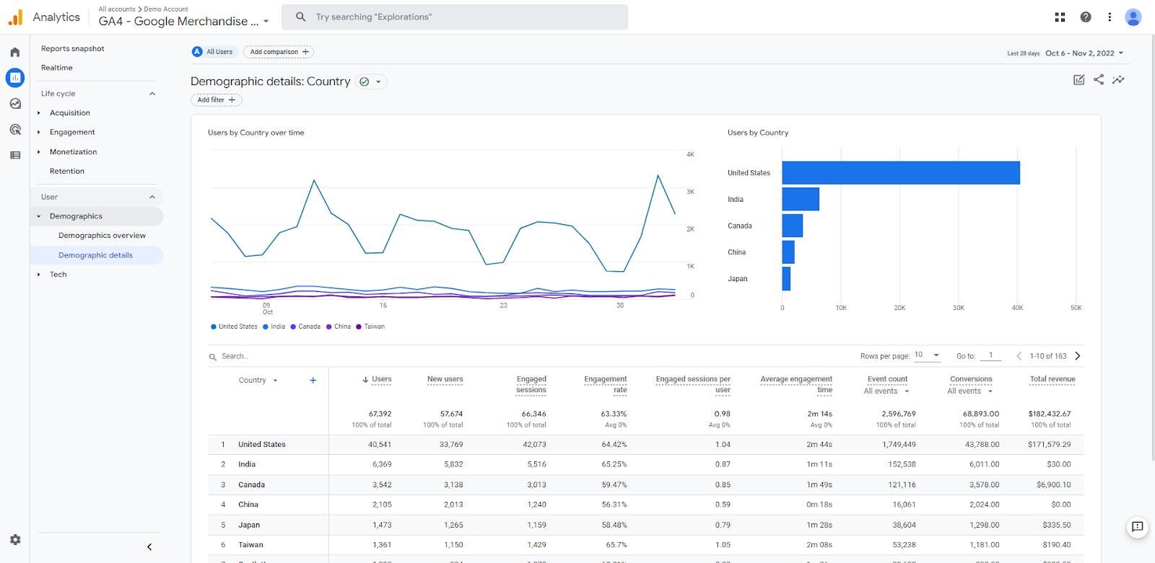Viewport: 1155px width, 563px height.
Task: Open the report status dropdown arrow
Action: tap(378, 82)
